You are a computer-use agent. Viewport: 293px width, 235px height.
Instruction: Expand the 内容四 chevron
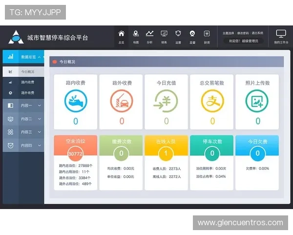[40, 145]
